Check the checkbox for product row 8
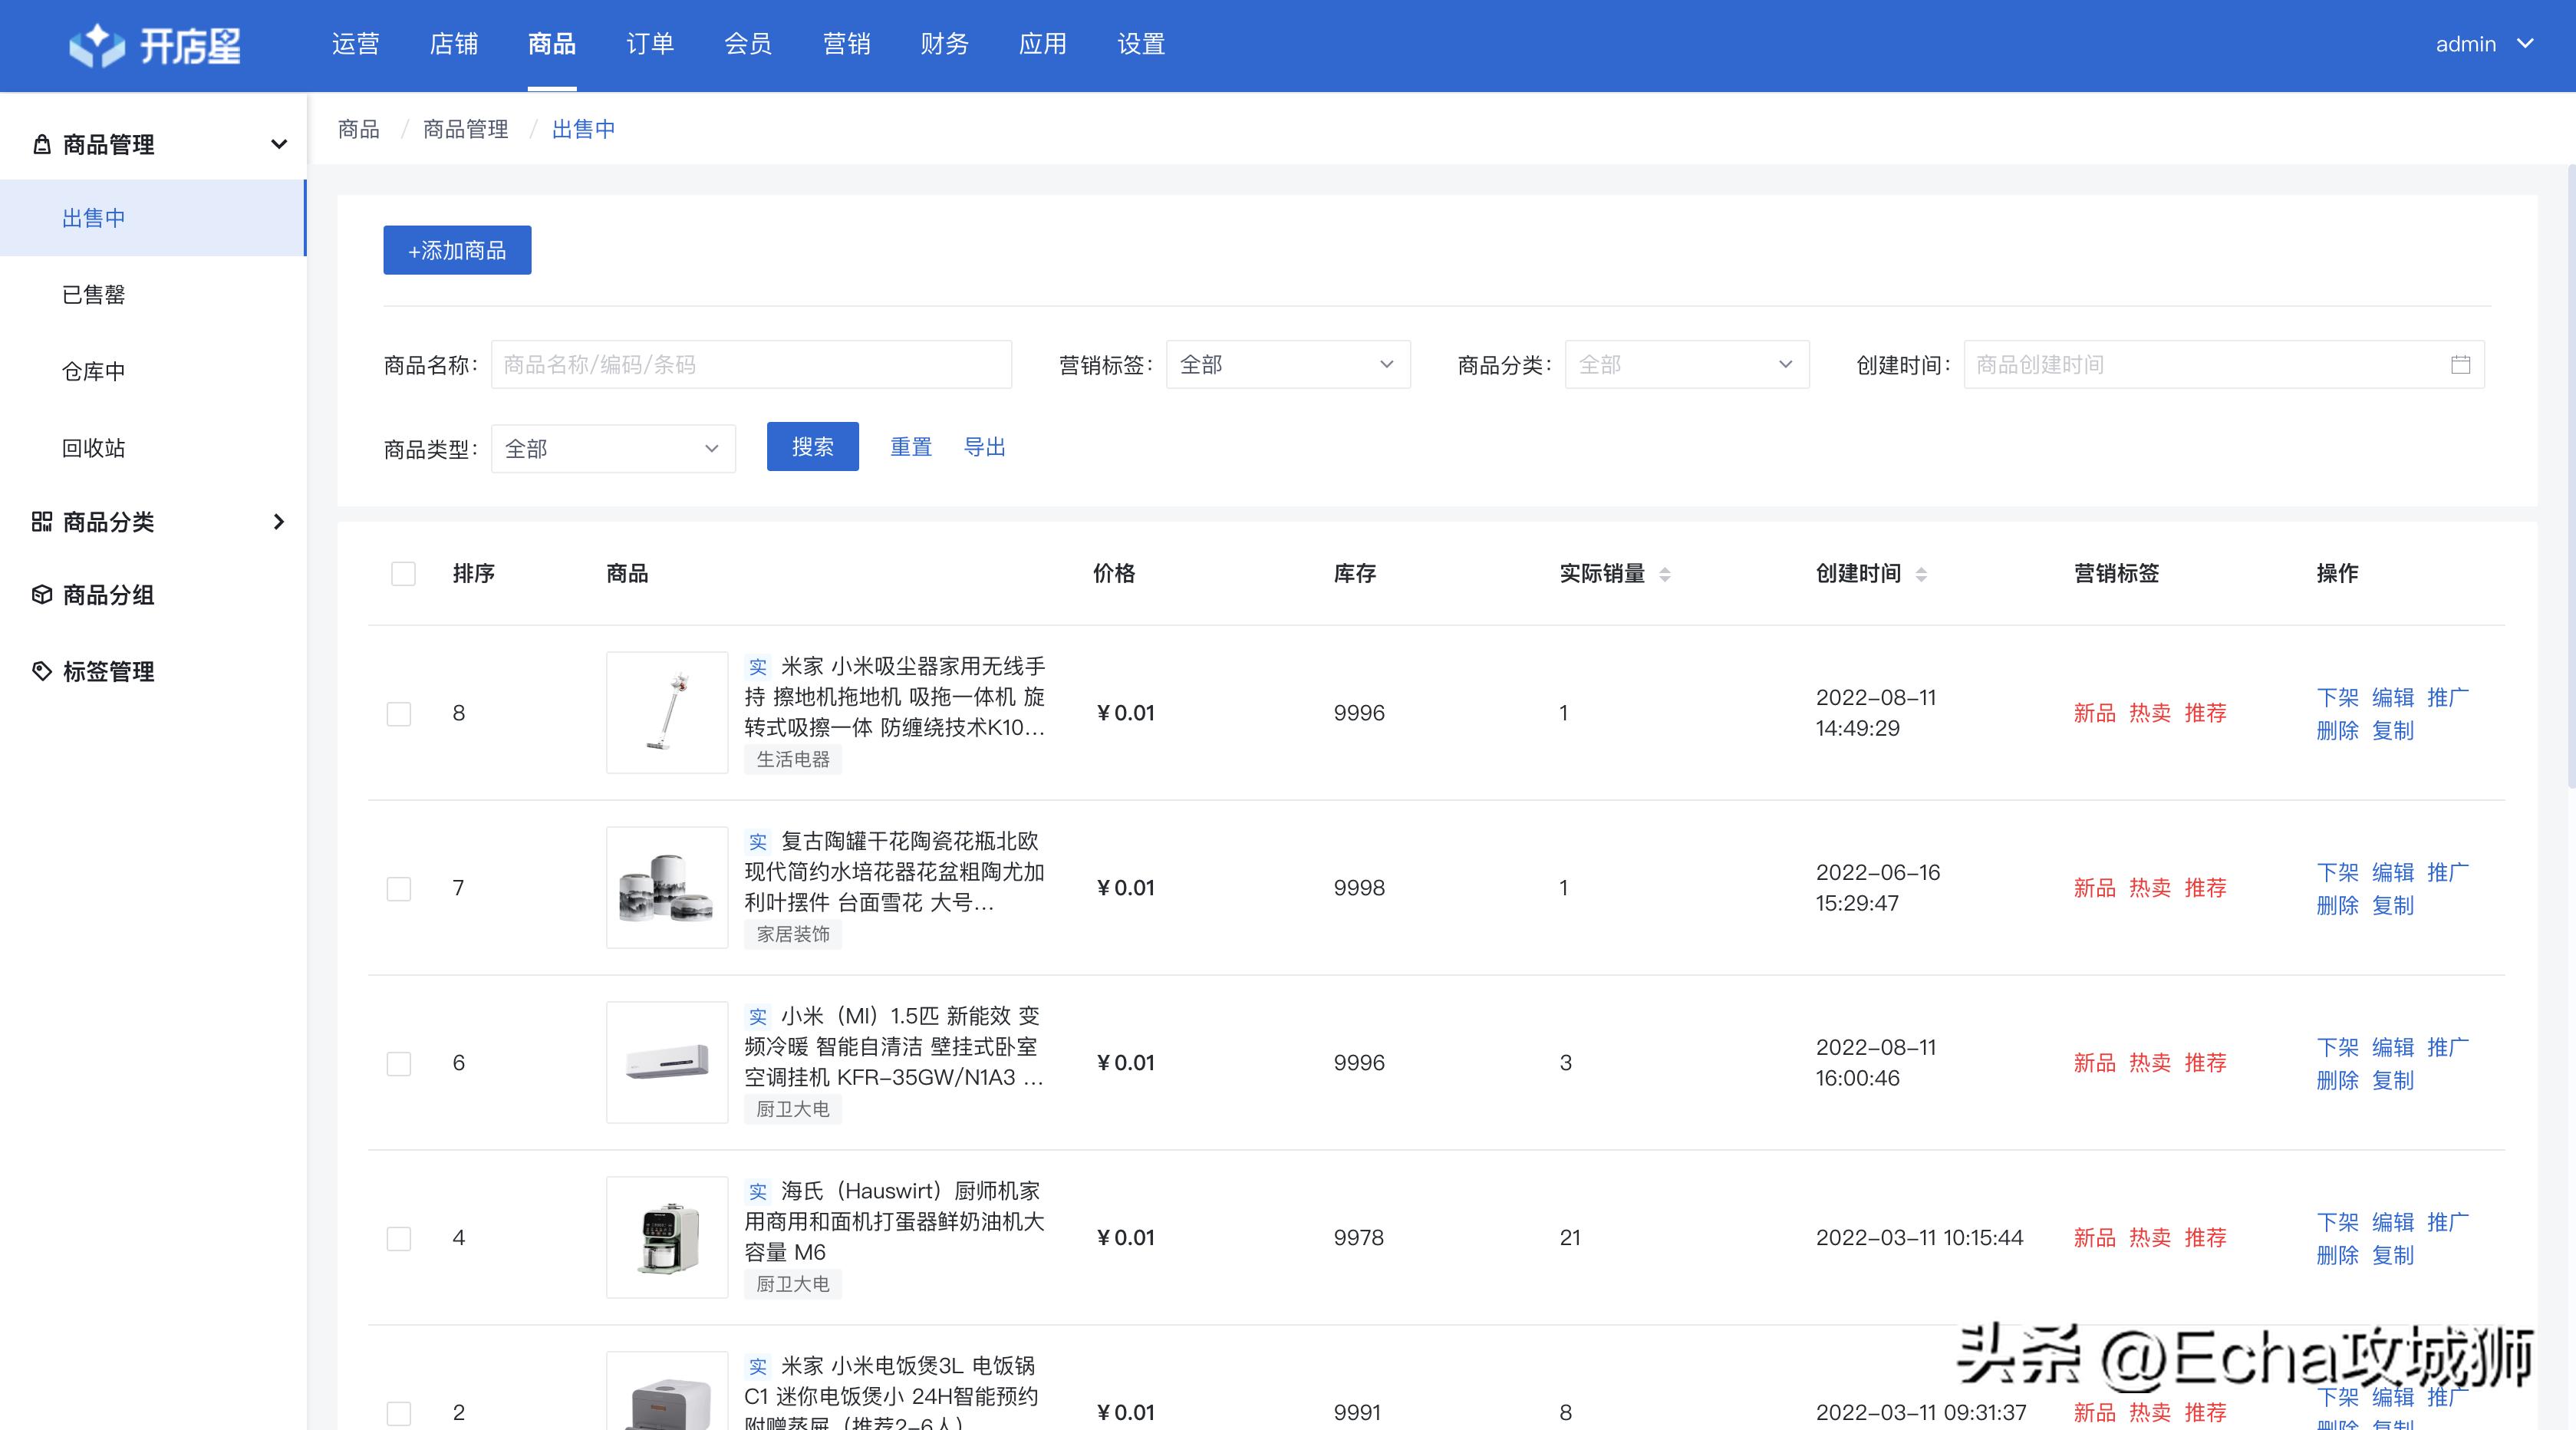The image size is (2576, 1430). [399, 713]
